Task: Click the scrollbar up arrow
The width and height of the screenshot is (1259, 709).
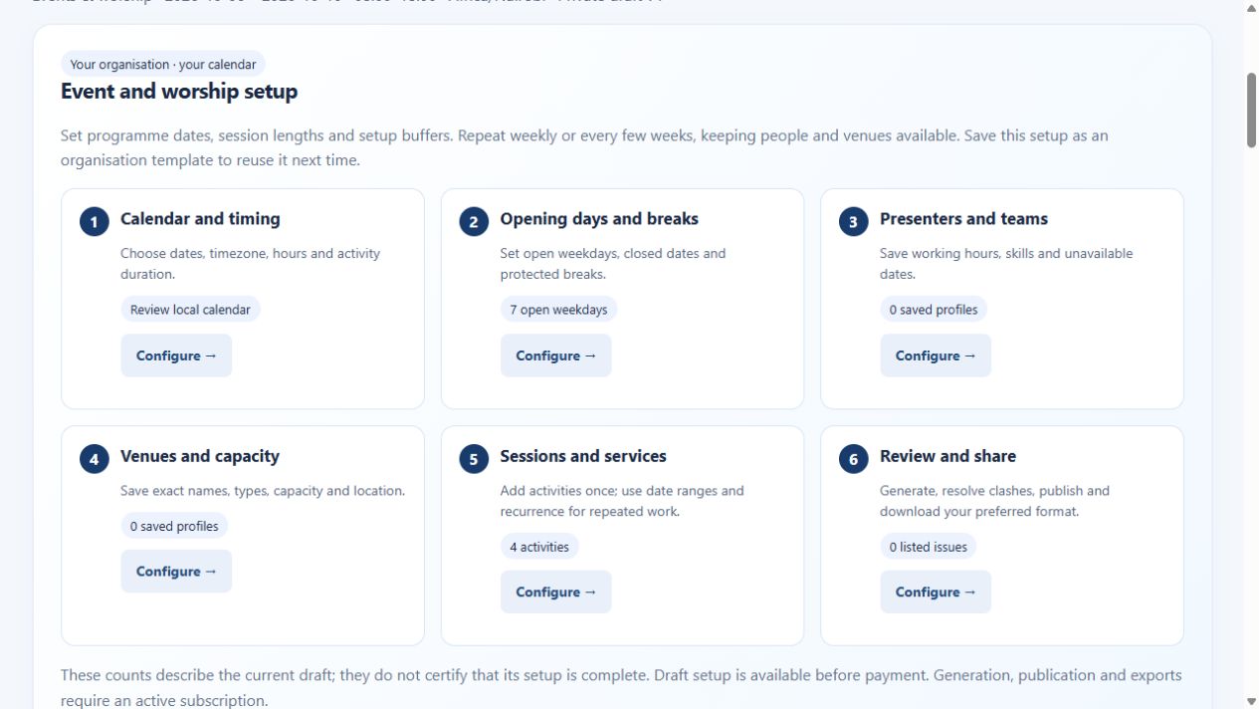Action: (x=1251, y=8)
